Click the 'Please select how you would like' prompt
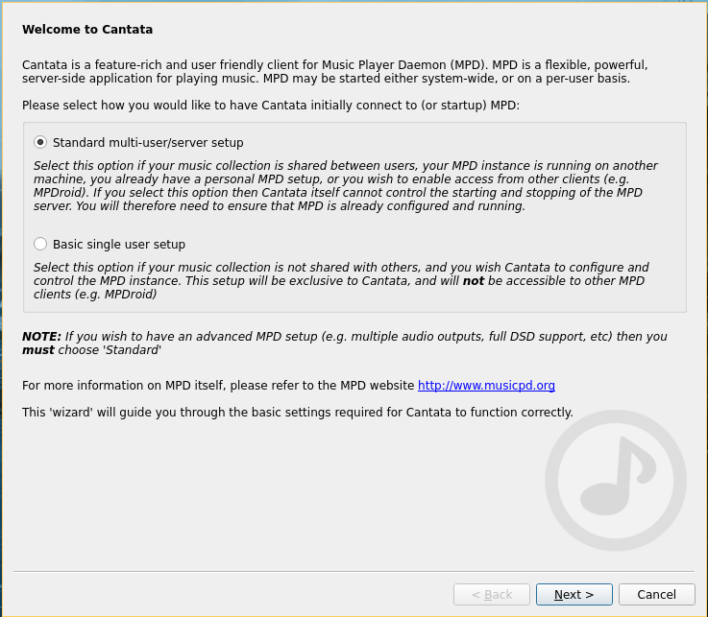The image size is (708, 617). pos(270,105)
